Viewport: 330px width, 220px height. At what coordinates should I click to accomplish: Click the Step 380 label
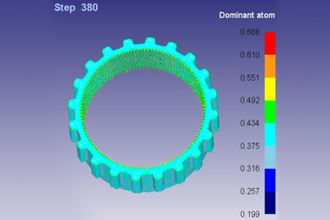[76, 8]
